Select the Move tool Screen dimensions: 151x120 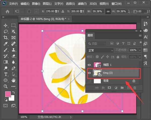pos(6,25)
